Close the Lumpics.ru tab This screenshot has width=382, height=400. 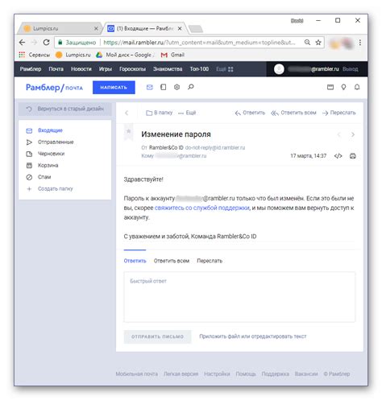pos(96,28)
